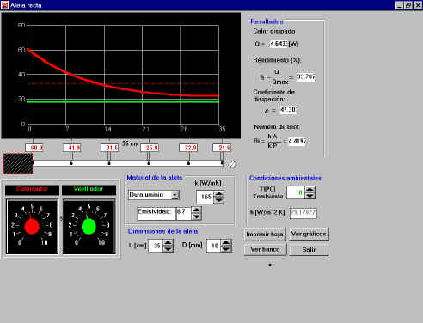Click the 60.8 temperature reading at fin base
Image resolution: width=423 pixels, height=323 pixels.
coord(34,148)
